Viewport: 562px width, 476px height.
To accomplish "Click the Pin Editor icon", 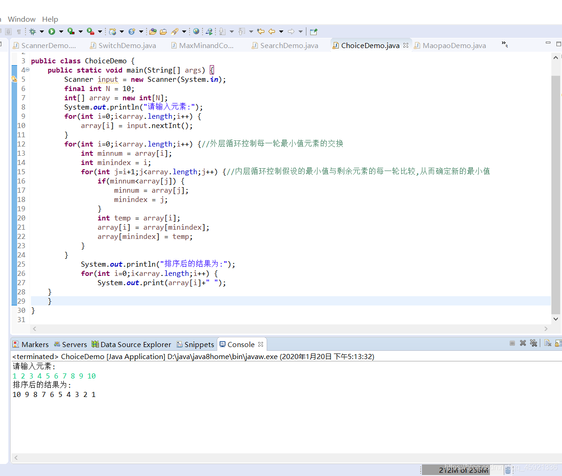I will [314, 31].
